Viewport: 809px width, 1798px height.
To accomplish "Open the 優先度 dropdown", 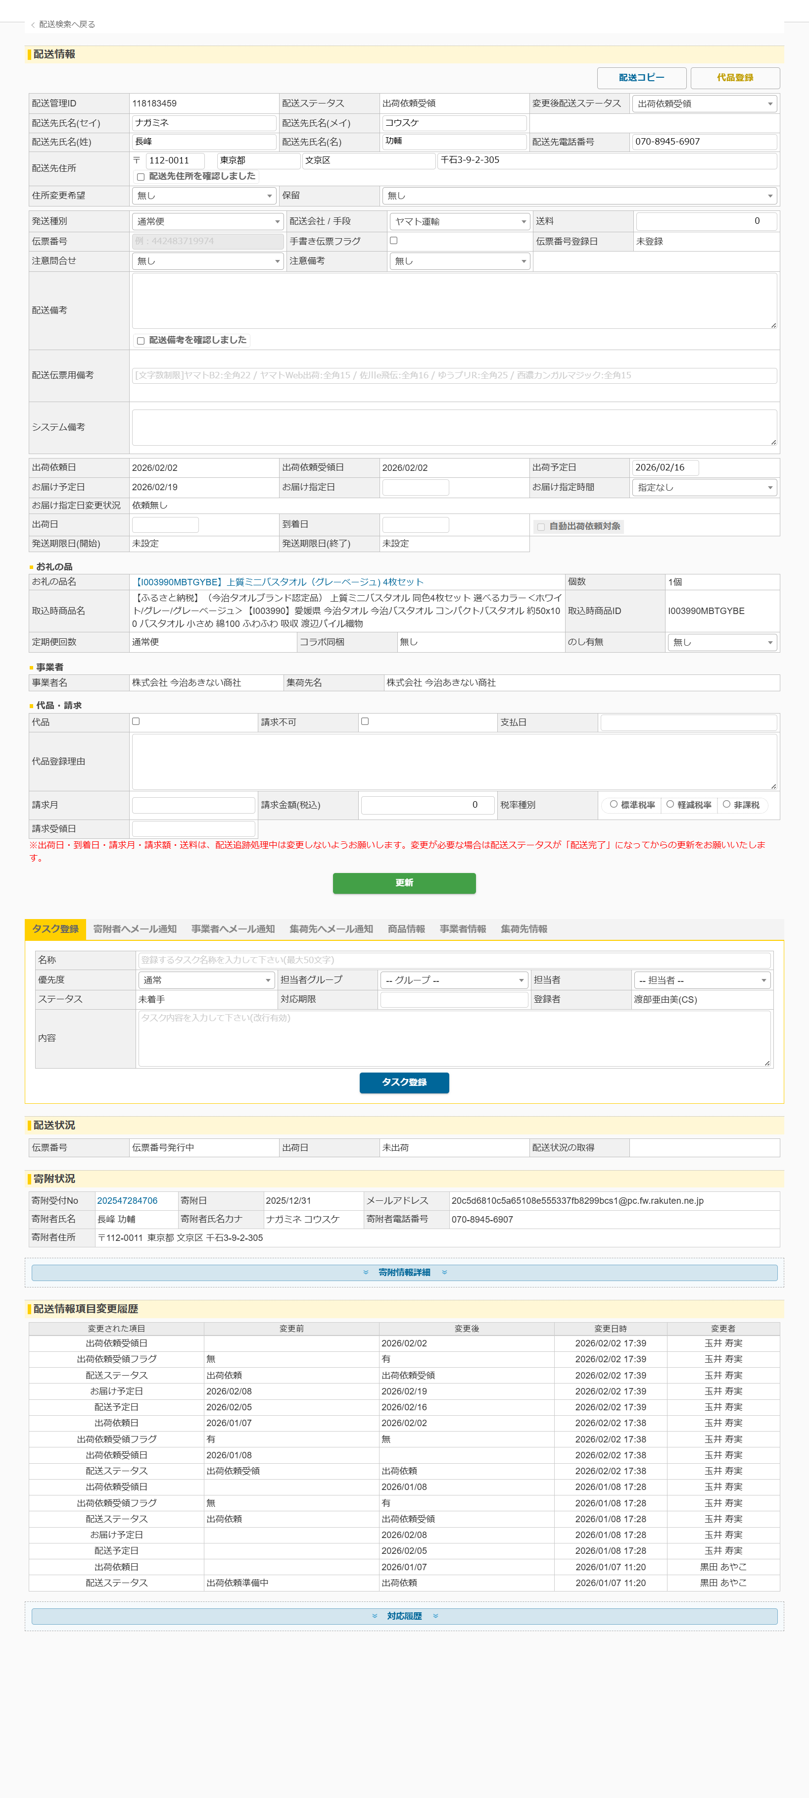I will coord(206,980).
